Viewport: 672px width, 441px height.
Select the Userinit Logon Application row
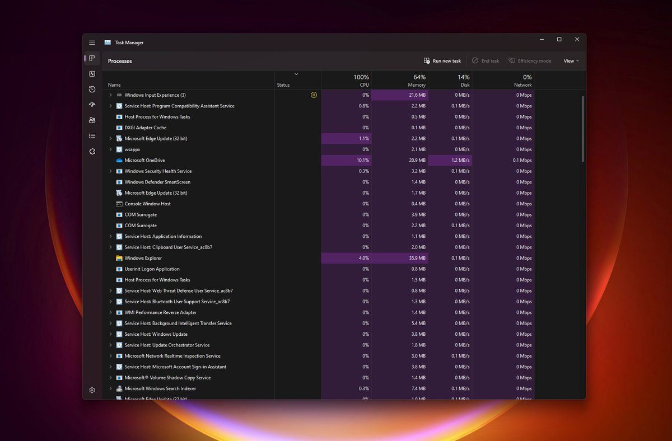point(318,269)
